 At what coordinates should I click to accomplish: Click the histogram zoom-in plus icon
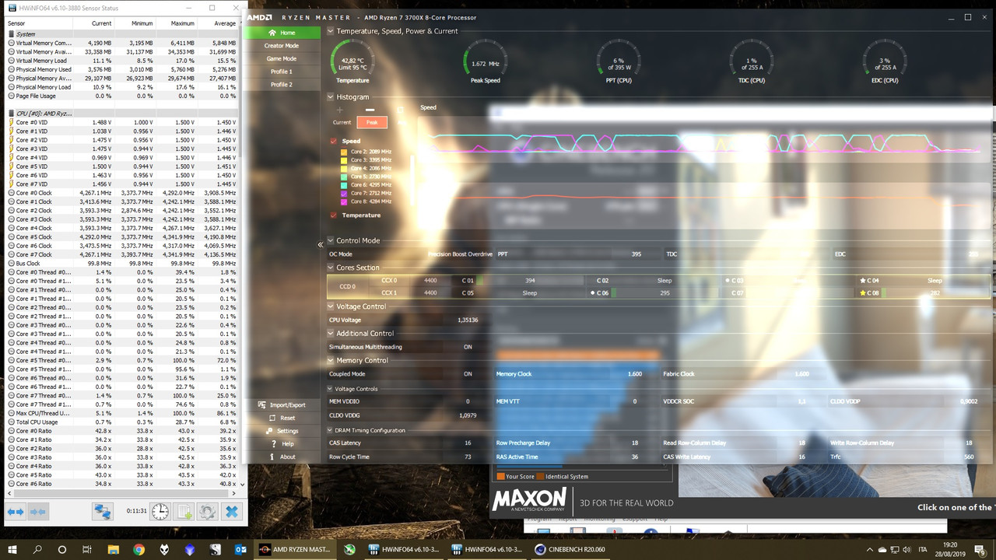(340, 110)
